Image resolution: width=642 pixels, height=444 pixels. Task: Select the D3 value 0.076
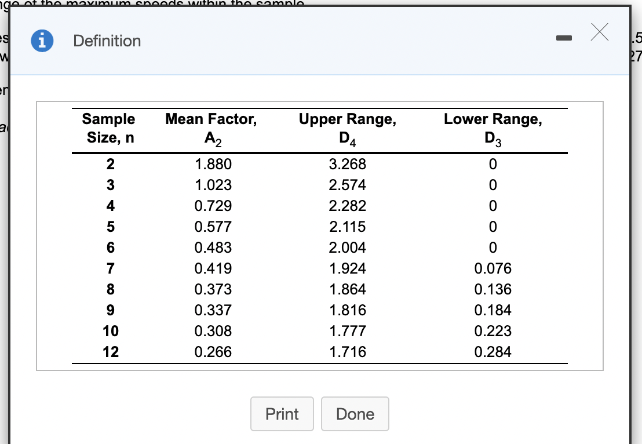[493, 268]
